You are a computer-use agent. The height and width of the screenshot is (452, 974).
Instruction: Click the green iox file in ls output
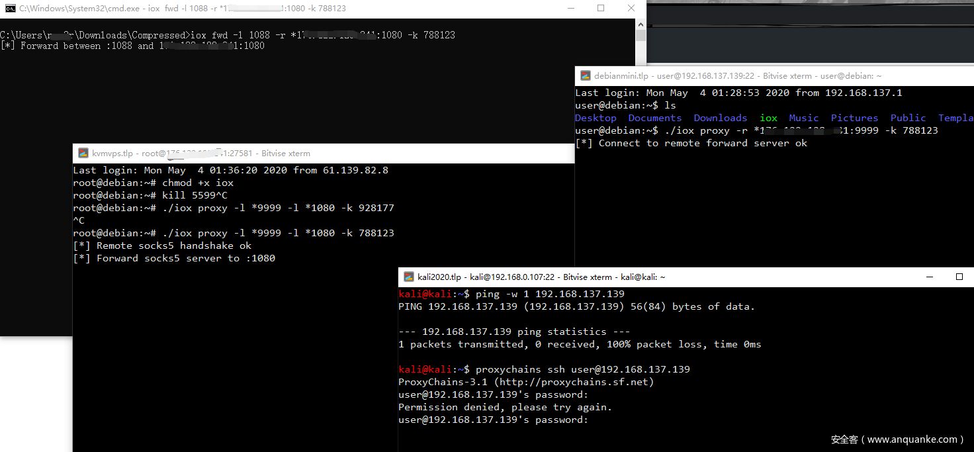768,118
